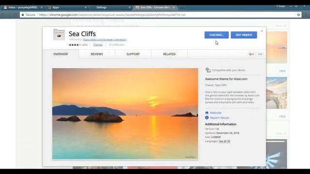Click the compatible device icon
310x174 pixels.
click(208, 70)
